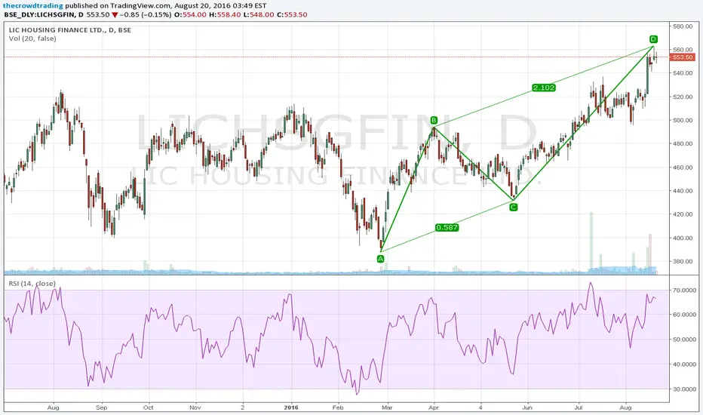Viewport: 703px width, 415px height.
Task: Click the Jun label on time axis
Action: (x=527, y=407)
